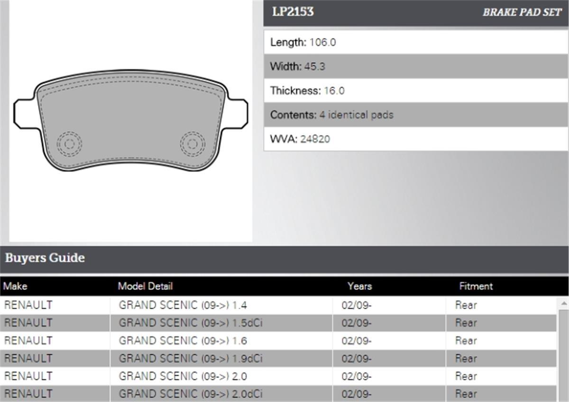This screenshot has width=569, height=402.
Task: Select the GRAND SCENIC (09->) 1.9dCi cell
Action: click(x=221, y=358)
